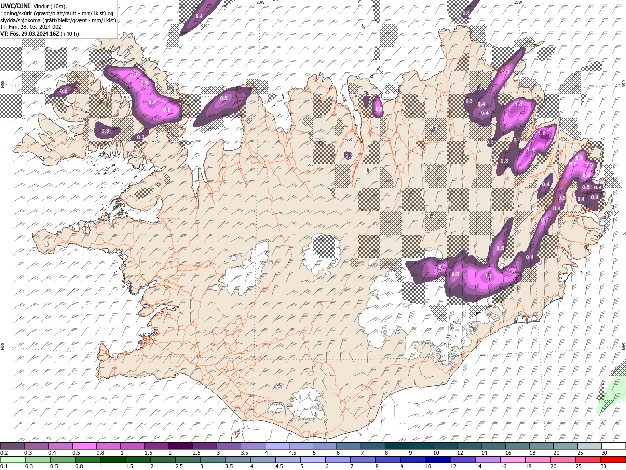
Task: Click the '15W' longitude label
Action: tap(518, 2)
